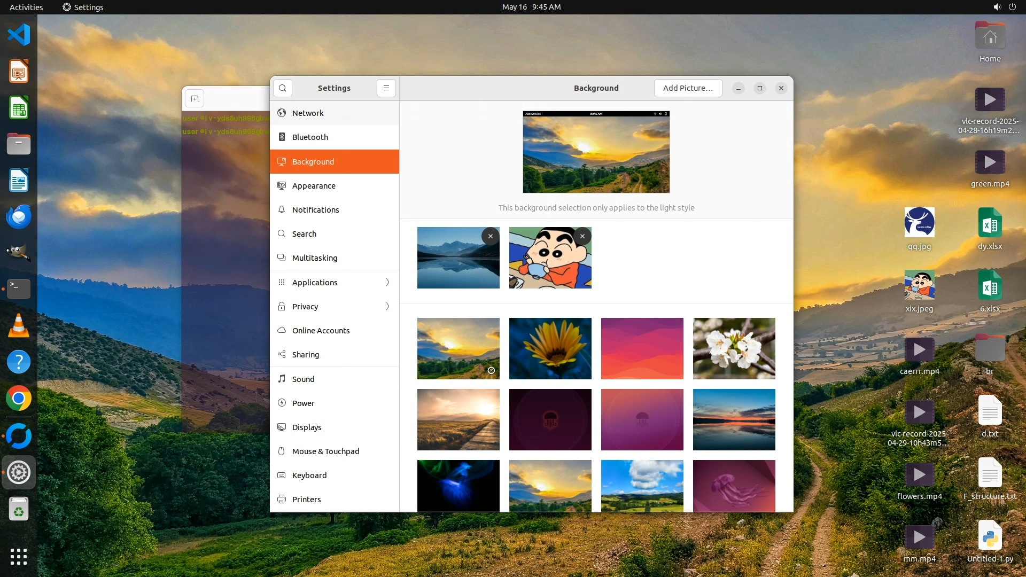Launch Google Chrome from dock

point(19,399)
